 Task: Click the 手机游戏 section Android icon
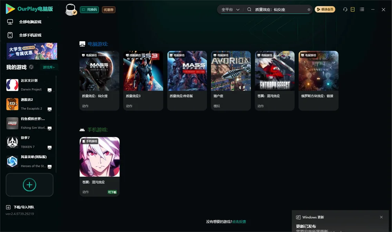click(x=82, y=130)
